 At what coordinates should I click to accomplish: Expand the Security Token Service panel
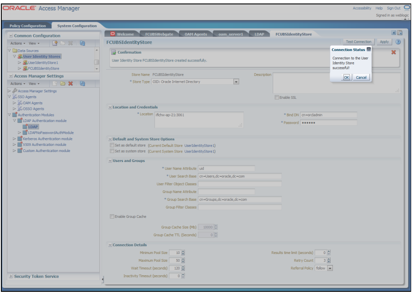[11, 276]
